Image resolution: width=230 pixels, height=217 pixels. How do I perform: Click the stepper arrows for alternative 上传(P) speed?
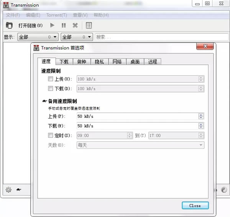point(201,116)
